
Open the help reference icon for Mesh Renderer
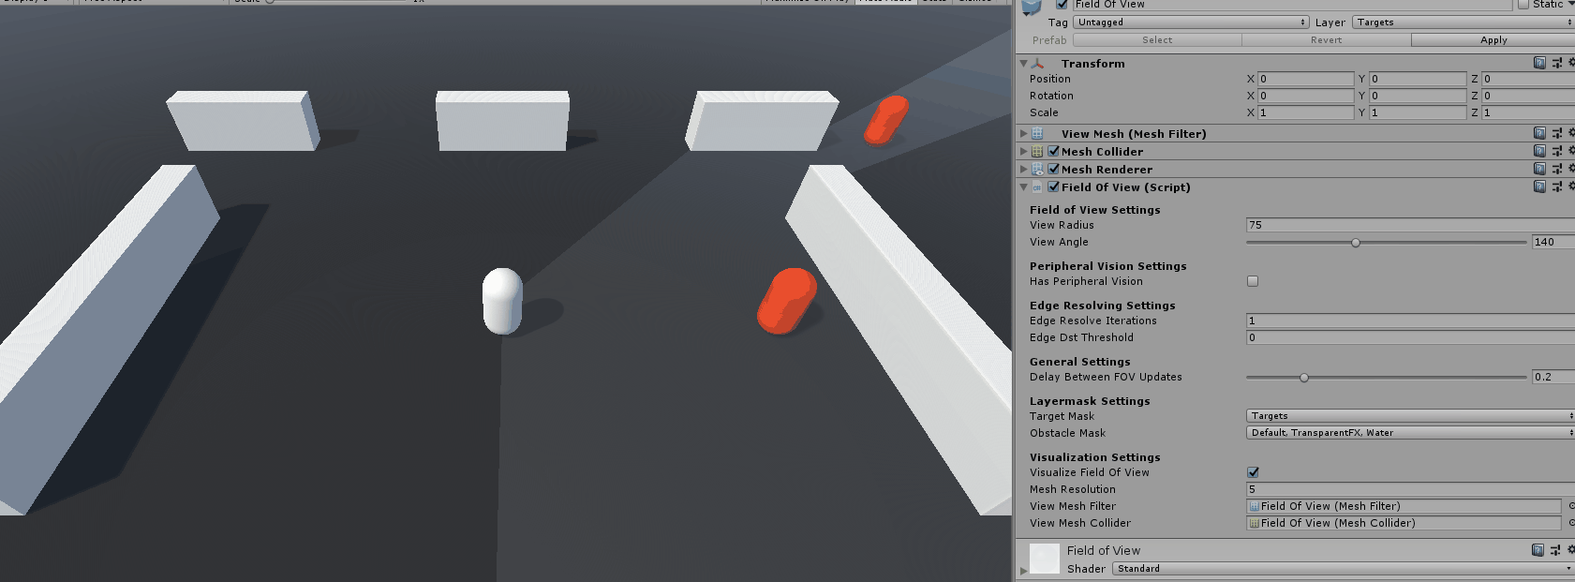(1539, 169)
